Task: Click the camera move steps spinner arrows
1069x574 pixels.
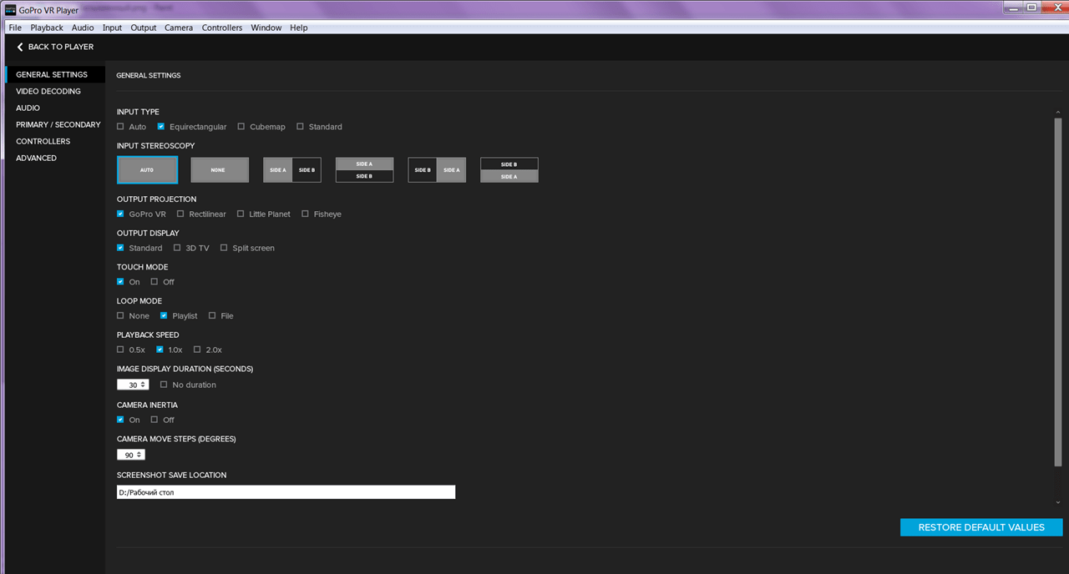Action: 140,455
